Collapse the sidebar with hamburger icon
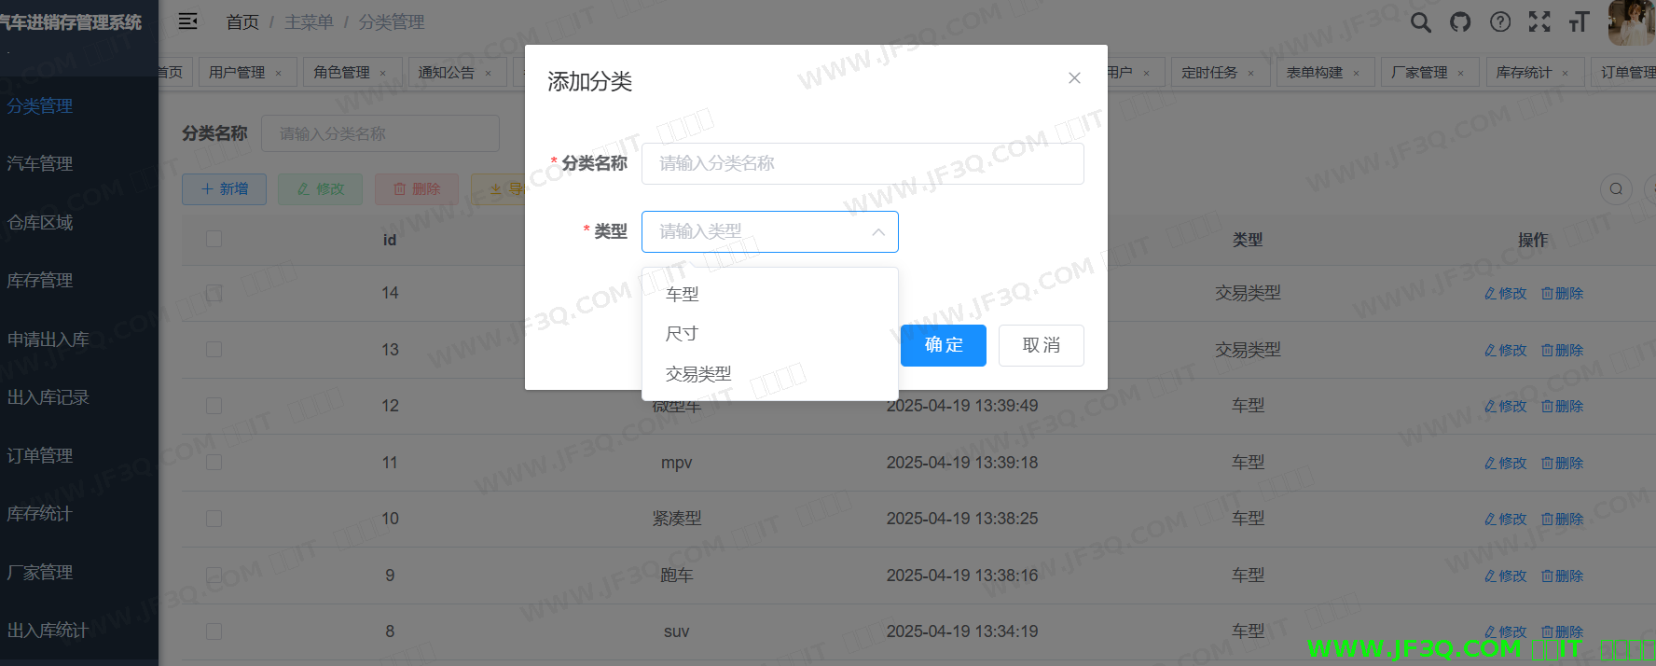Image resolution: width=1656 pixels, height=666 pixels. (187, 21)
